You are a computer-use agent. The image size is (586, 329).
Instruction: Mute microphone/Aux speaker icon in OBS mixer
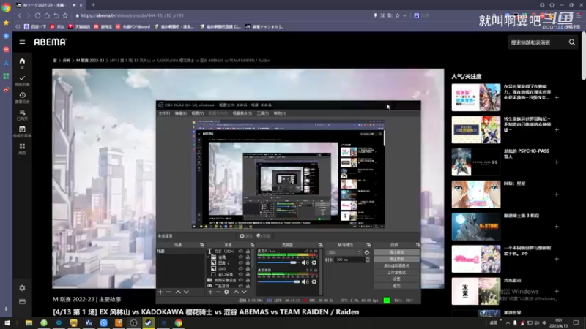tap(305, 262)
